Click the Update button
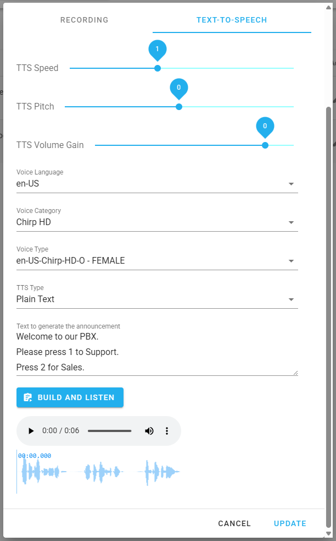The width and height of the screenshot is (336, 541). tap(290, 523)
